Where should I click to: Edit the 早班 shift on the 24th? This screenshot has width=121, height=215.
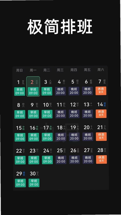pyautogui.click(x=47, y=160)
